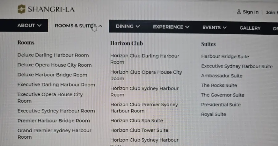Open Deluxe Opera House City Room
This screenshot has width=278, height=146.
pyautogui.click(x=54, y=65)
